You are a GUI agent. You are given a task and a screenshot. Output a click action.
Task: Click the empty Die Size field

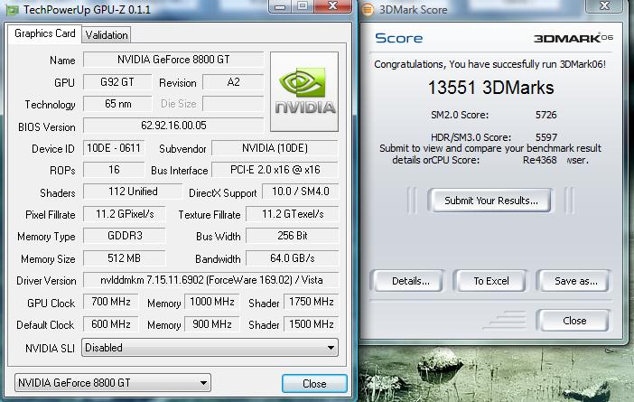coord(233,104)
